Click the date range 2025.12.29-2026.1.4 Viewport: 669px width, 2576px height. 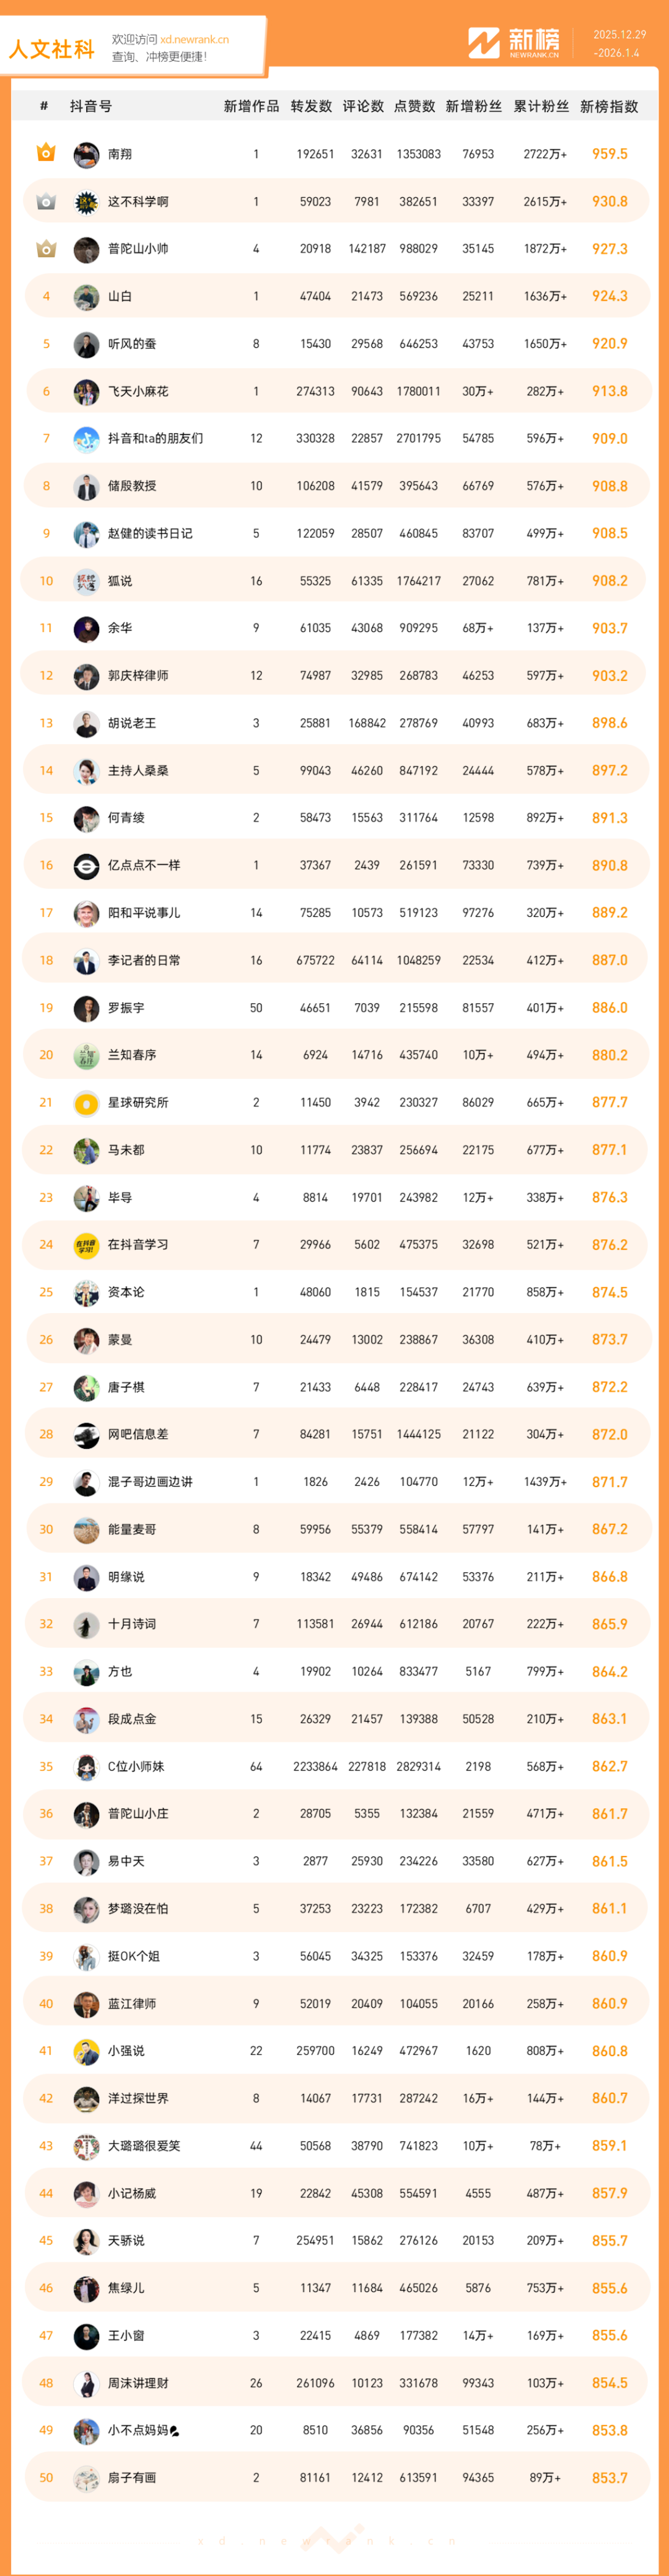619,44
